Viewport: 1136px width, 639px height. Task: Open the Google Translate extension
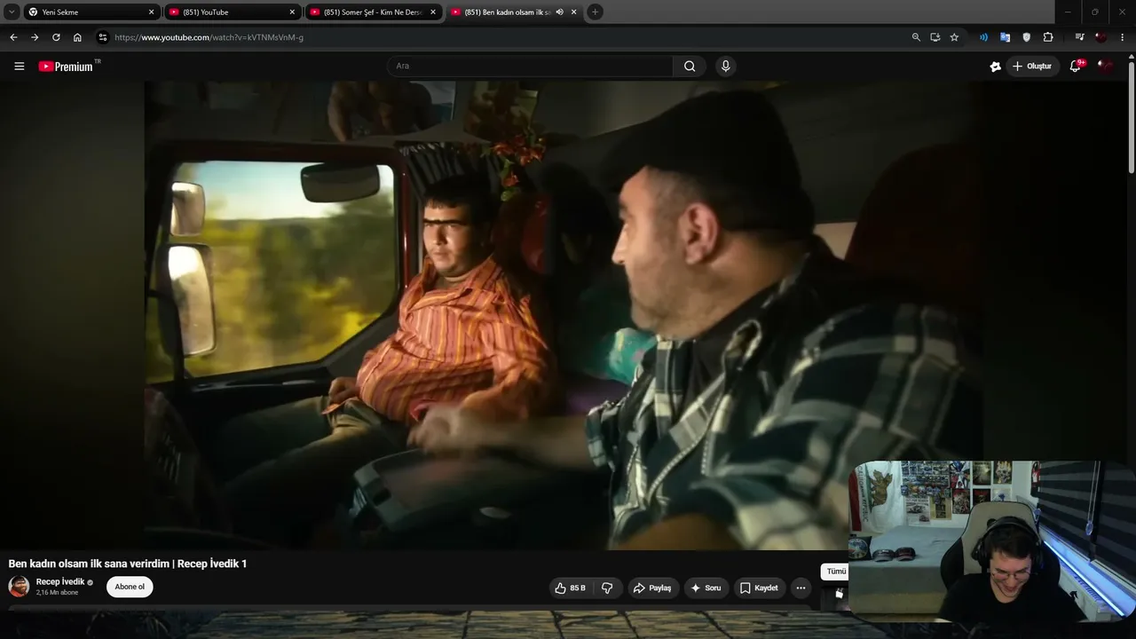1005,37
